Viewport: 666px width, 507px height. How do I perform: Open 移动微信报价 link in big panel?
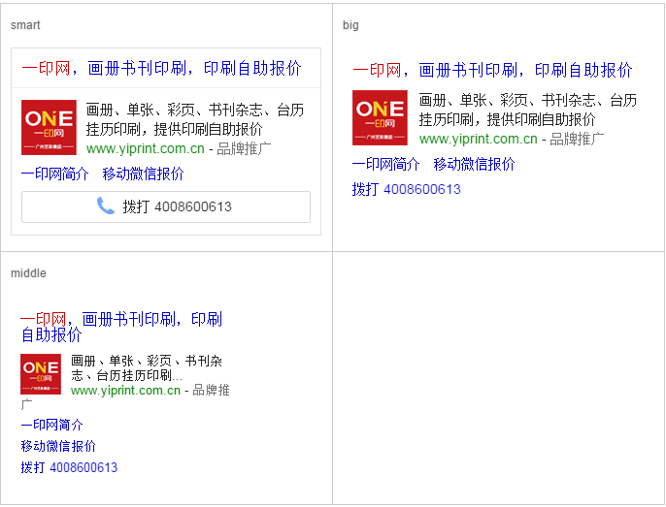click(x=474, y=164)
